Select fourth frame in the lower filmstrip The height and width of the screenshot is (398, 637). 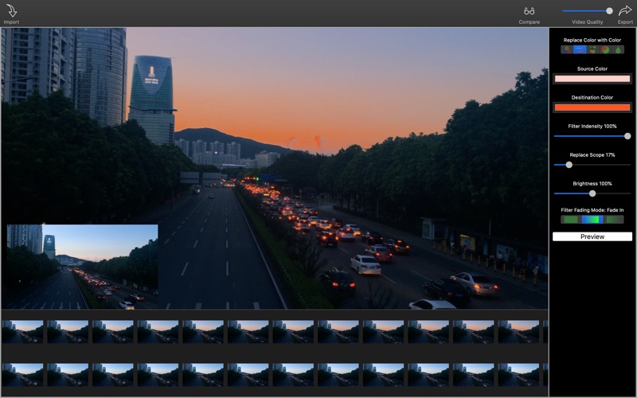tap(158, 375)
